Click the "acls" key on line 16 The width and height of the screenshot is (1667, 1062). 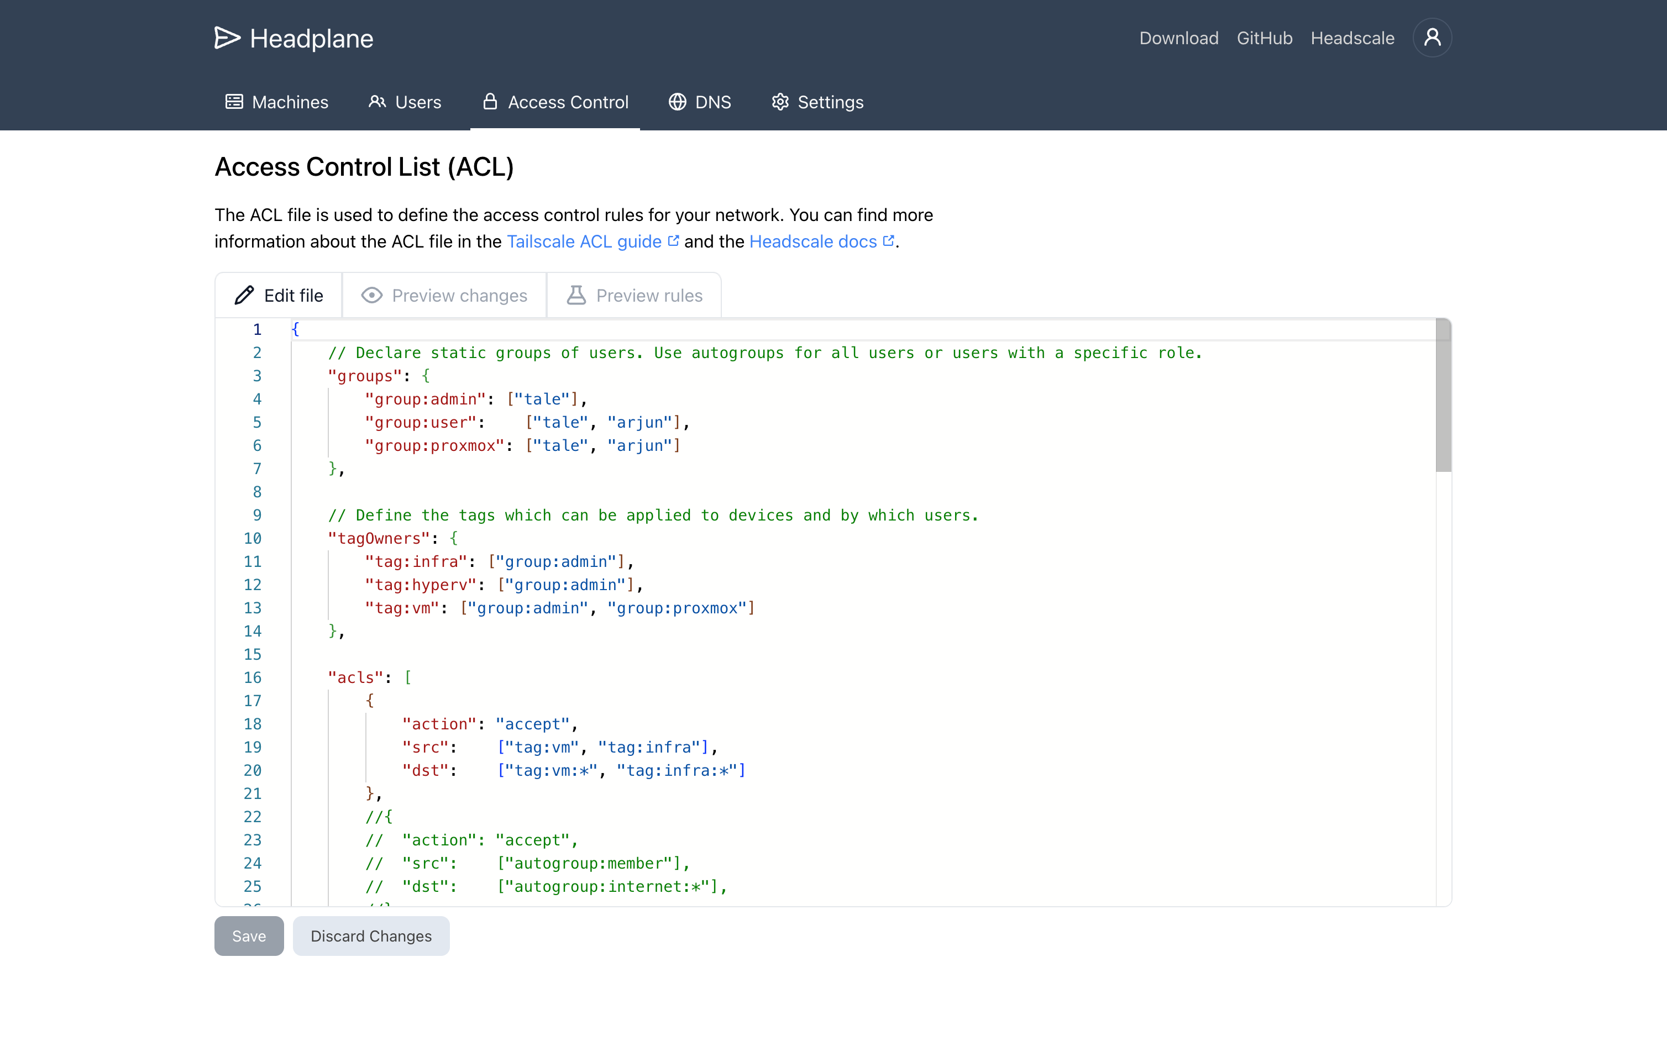click(356, 677)
